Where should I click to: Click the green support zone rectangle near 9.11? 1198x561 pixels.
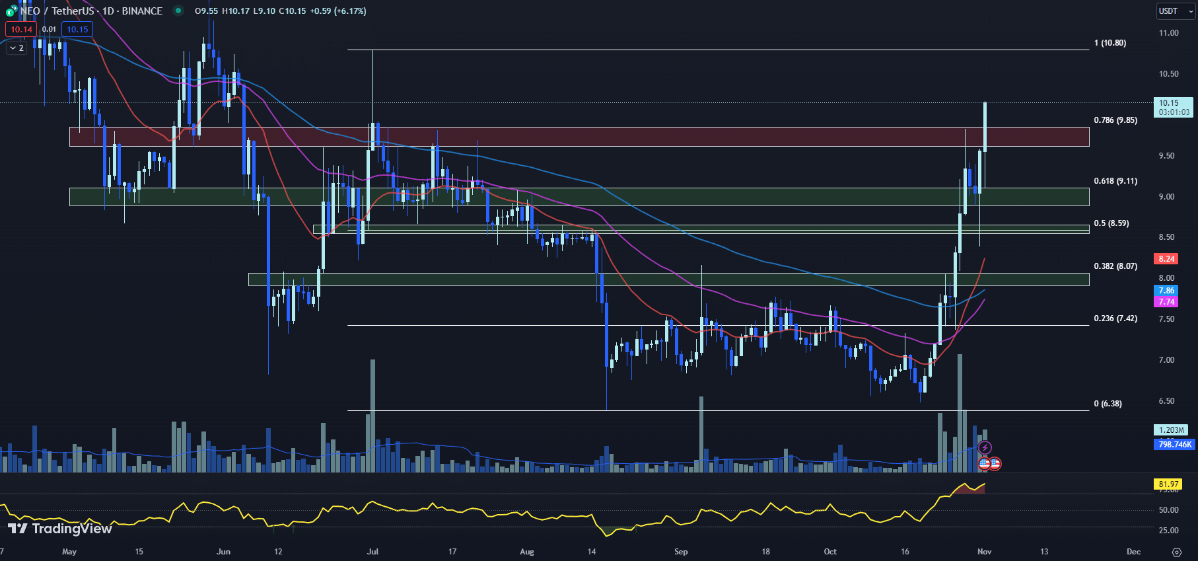tap(579, 197)
